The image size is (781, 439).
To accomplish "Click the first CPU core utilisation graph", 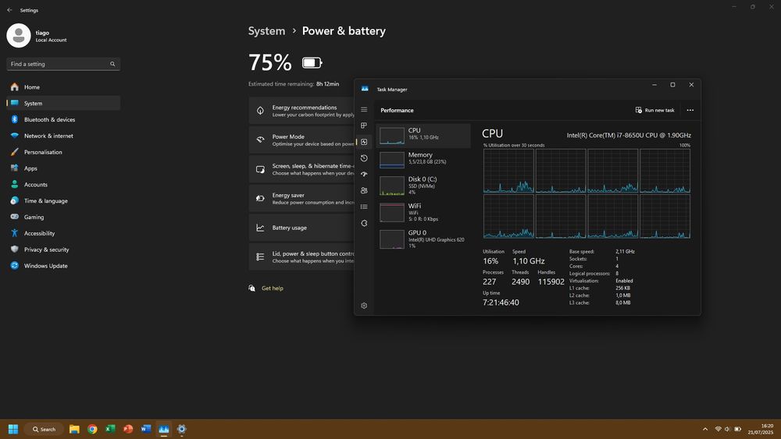I will [508, 171].
